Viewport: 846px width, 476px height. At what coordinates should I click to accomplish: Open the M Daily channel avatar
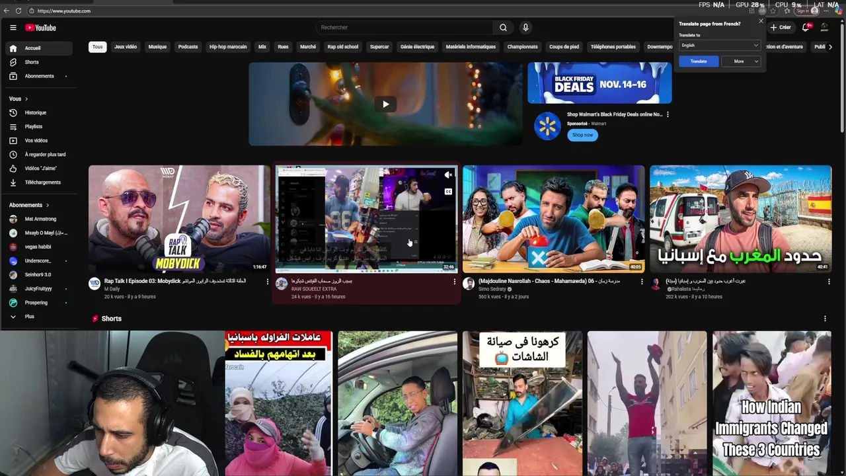click(95, 284)
